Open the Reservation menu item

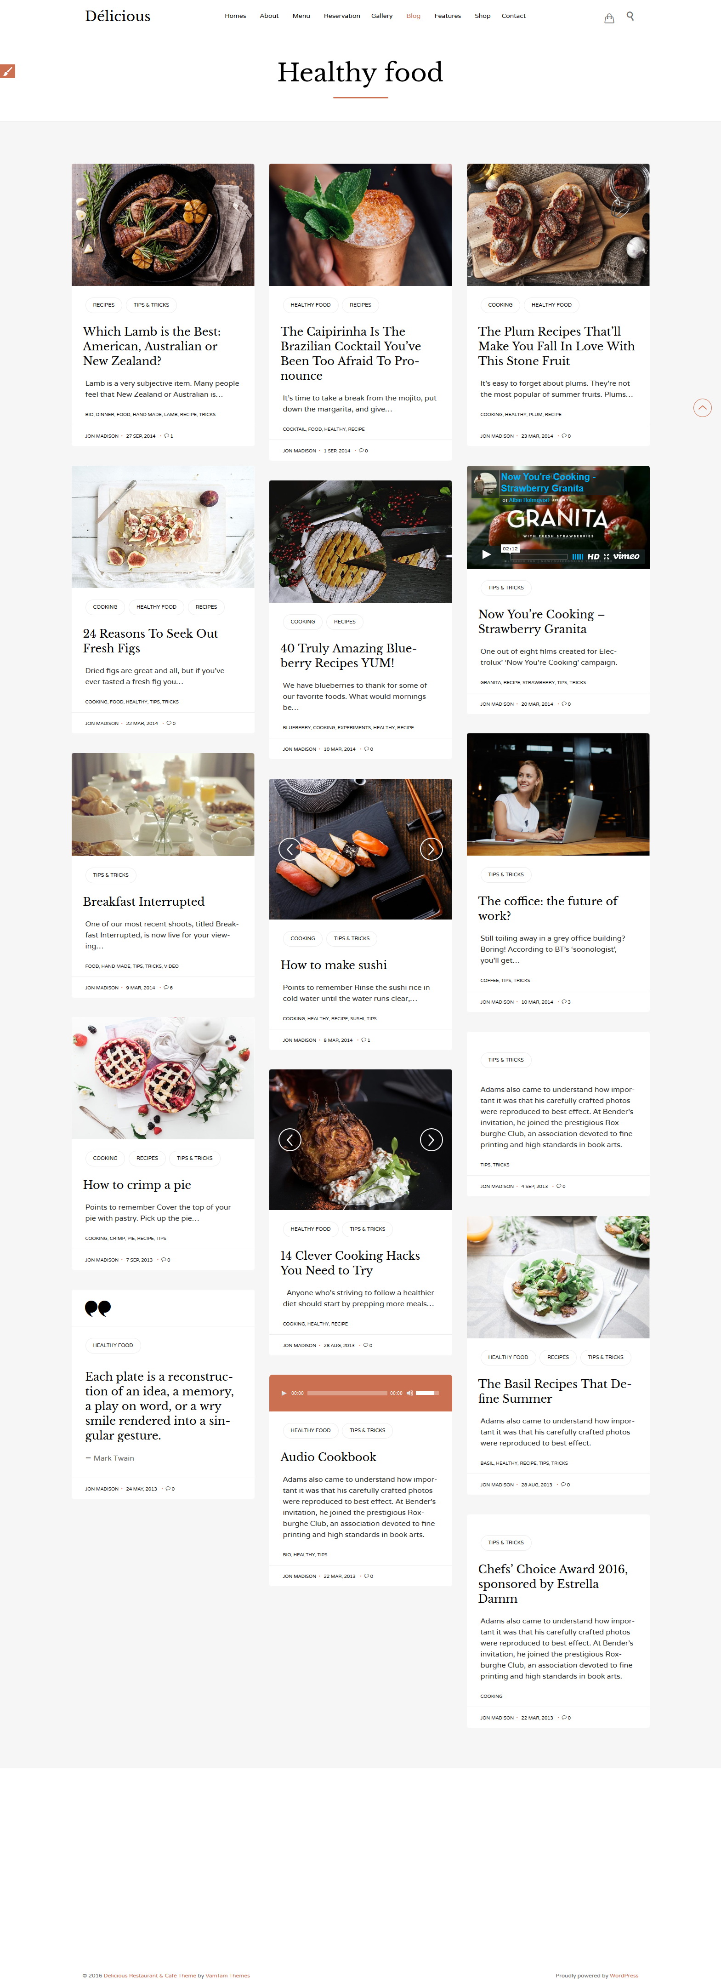341,16
